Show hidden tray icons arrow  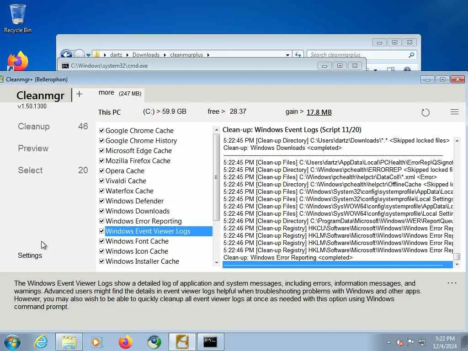(388, 342)
